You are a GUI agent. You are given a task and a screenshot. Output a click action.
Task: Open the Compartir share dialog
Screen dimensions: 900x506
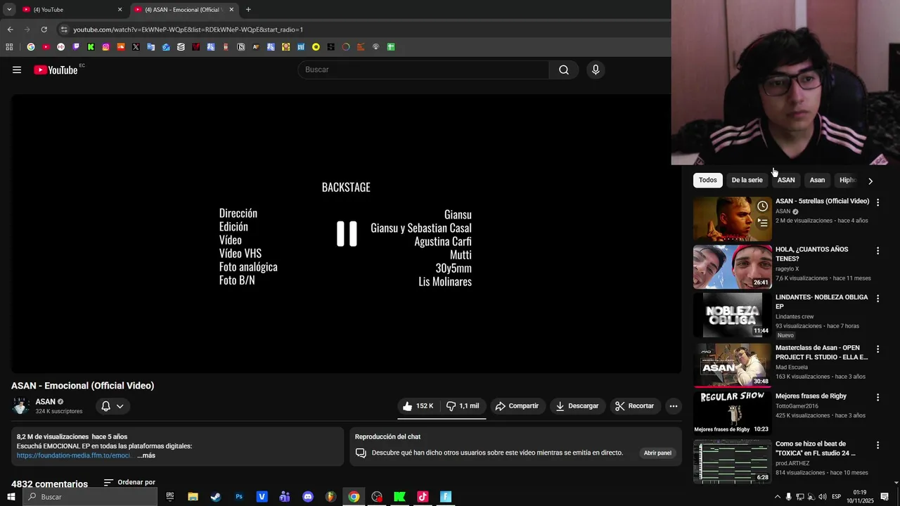tap(517, 406)
